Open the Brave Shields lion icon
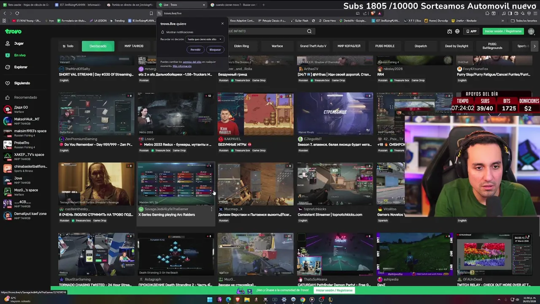This screenshot has width=540, height=304. coord(373,13)
